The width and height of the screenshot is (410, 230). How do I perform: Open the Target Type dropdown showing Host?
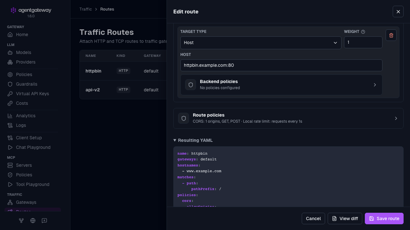(x=261, y=42)
